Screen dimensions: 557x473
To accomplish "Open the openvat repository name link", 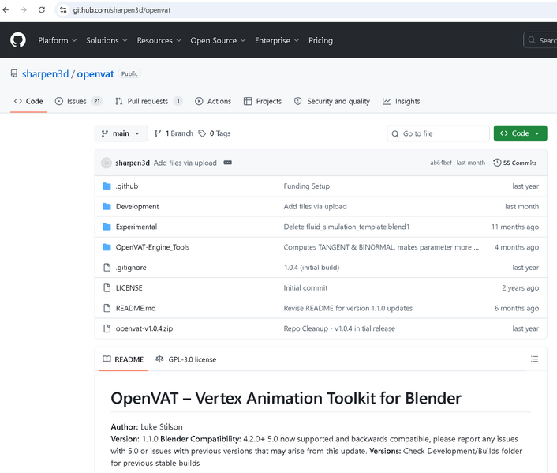I will tap(95, 74).
